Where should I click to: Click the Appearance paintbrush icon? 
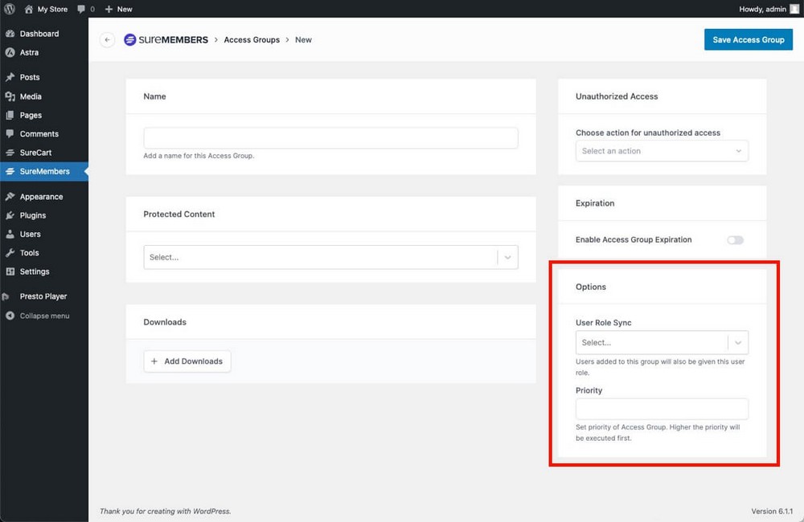point(10,197)
